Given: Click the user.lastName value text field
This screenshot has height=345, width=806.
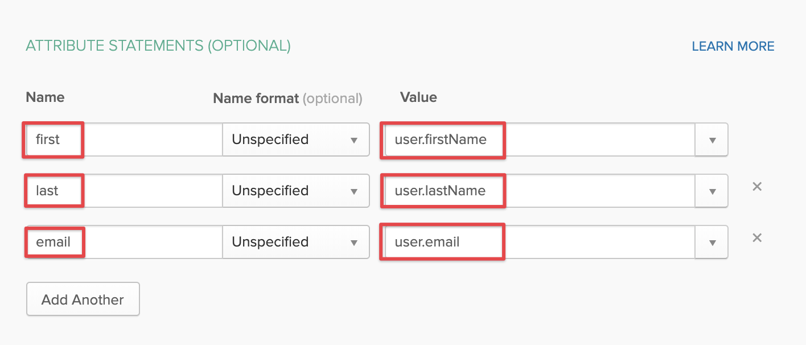Looking at the screenshot, I should [538, 191].
